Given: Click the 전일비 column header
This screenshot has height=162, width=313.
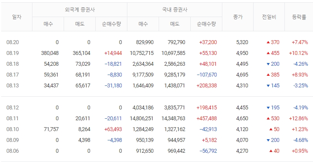Looking at the screenshot, I should [x=269, y=17].
